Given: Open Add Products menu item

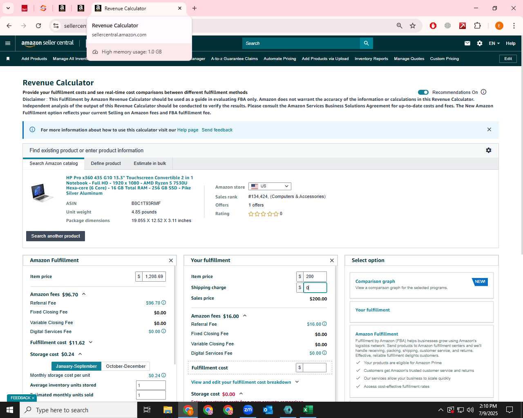Looking at the screenshot, I should pos(34,59).
